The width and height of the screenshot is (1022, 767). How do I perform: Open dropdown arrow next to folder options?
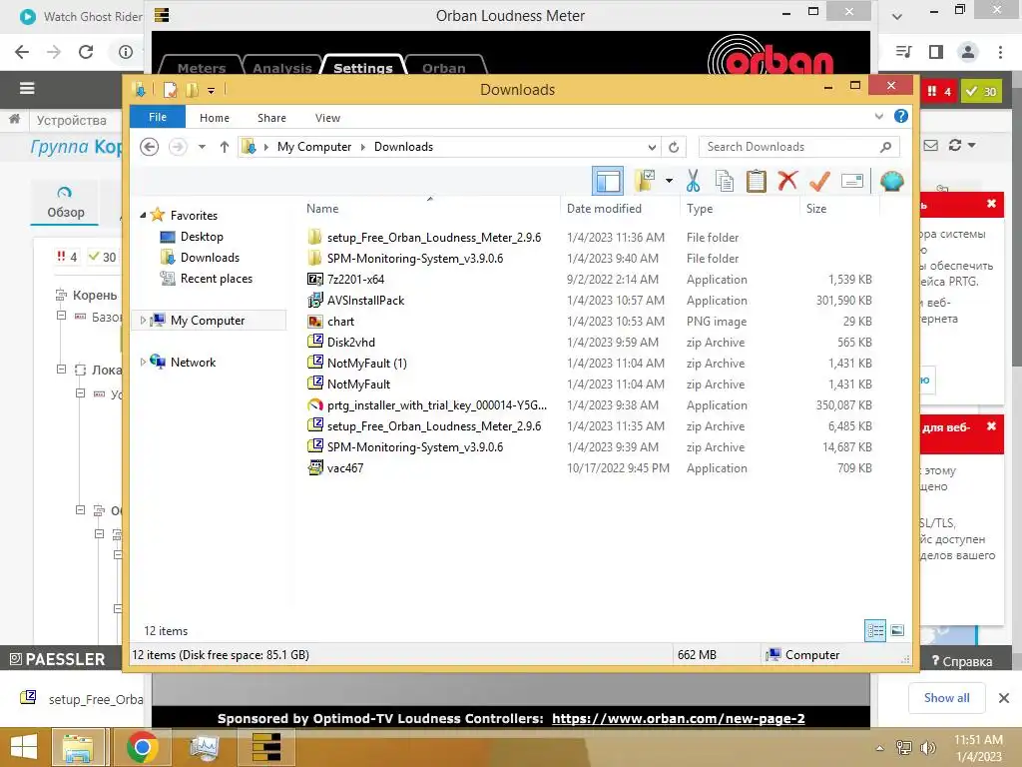pyautogui.click(x=669, y=181)
